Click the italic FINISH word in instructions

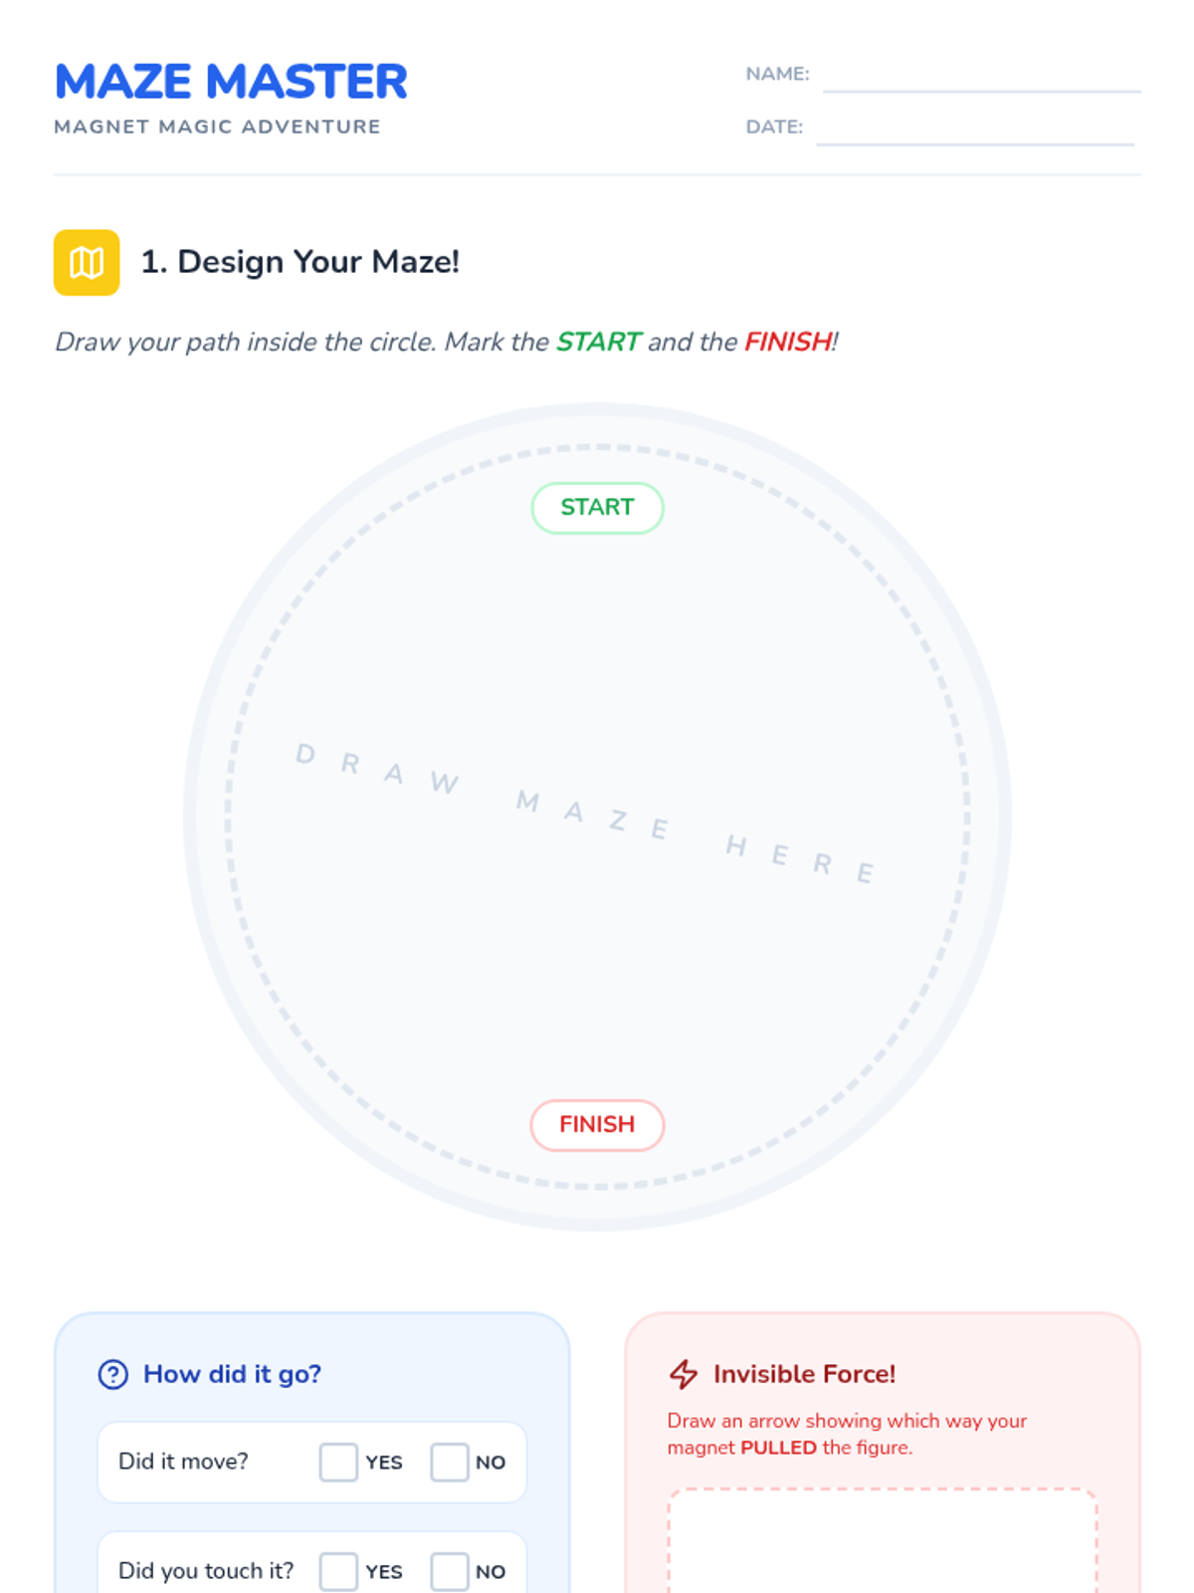[x=788, y=341]
